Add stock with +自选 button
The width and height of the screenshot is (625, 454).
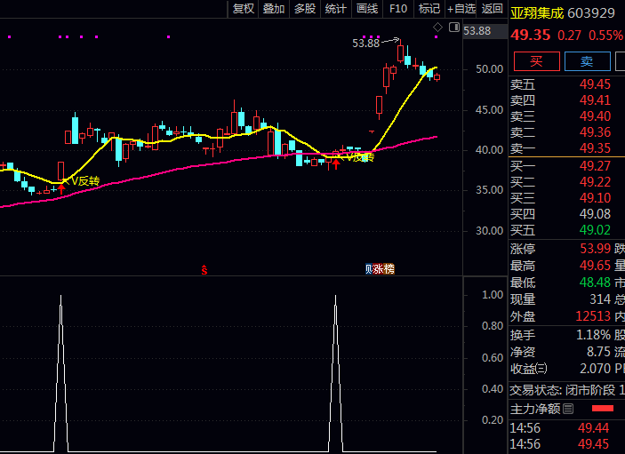coord(461,9)
